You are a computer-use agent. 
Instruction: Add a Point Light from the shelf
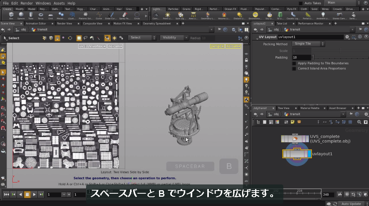[x=168, y=16]
